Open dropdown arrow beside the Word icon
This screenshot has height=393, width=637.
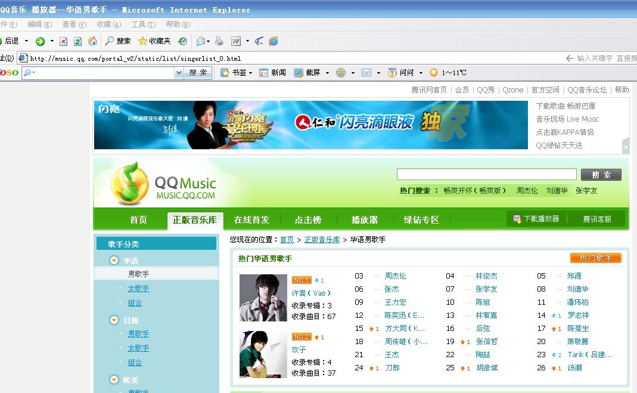[247, 41]
